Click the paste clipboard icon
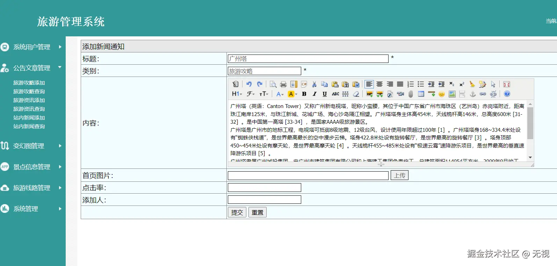This screenshot has width=557, height=266. click(x=335, y=84)
